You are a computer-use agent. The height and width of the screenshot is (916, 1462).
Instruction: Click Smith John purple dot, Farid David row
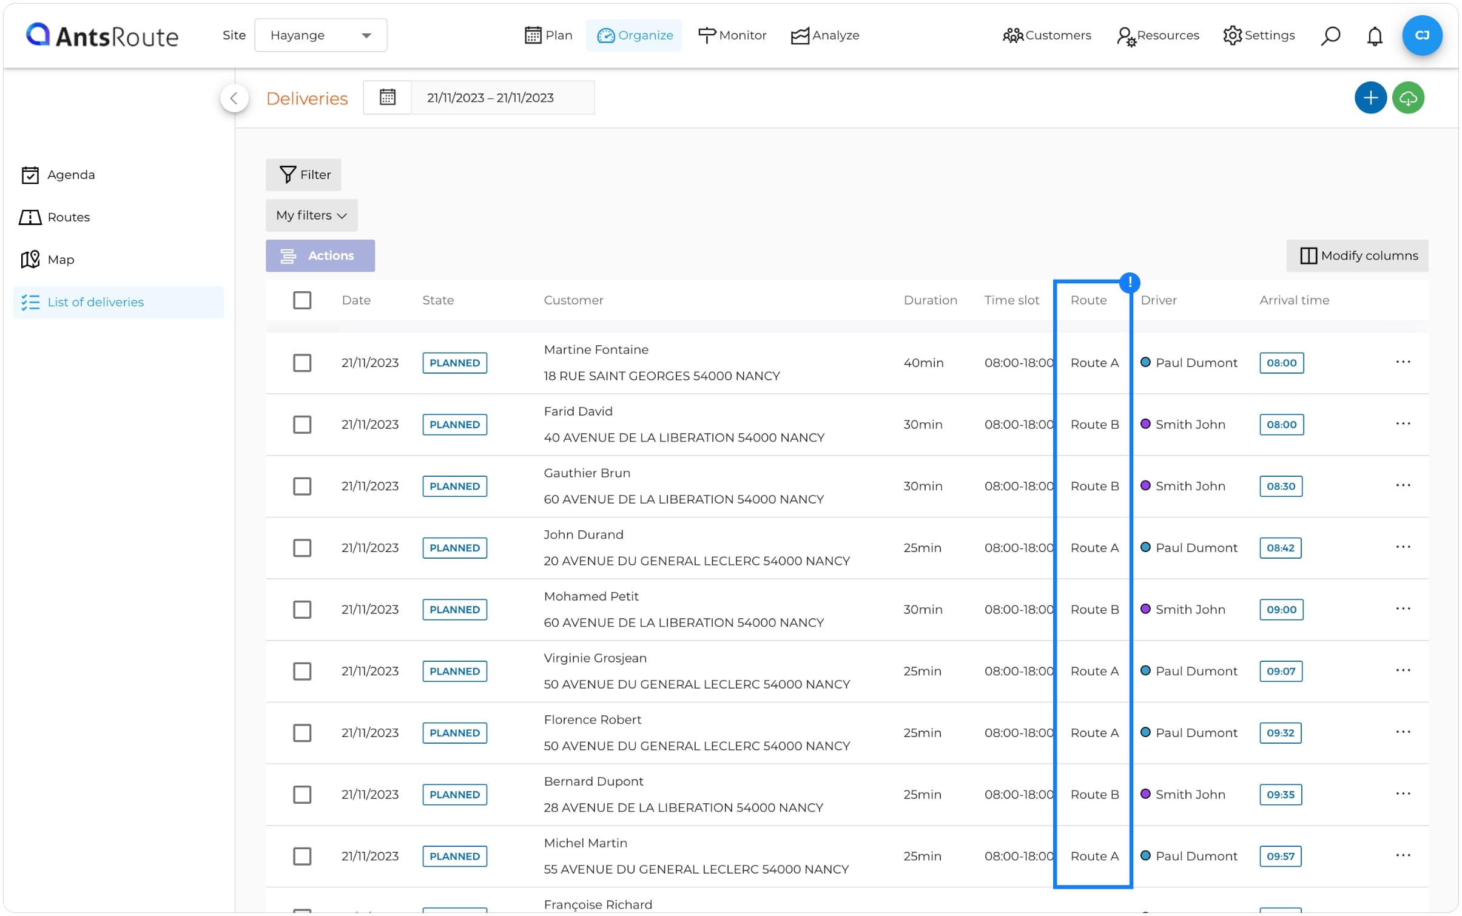1145,423
